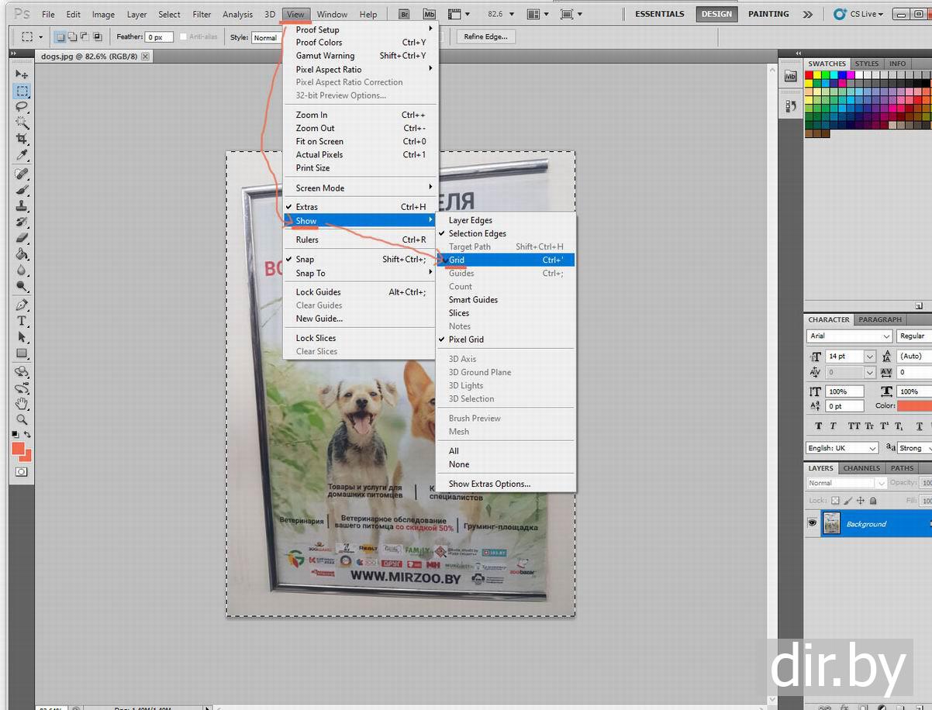Activate the Hand tool
This screenshot has height=710, width=932.
(x=22, y=403)
